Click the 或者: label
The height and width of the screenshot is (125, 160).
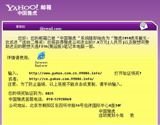pos(13,79)
